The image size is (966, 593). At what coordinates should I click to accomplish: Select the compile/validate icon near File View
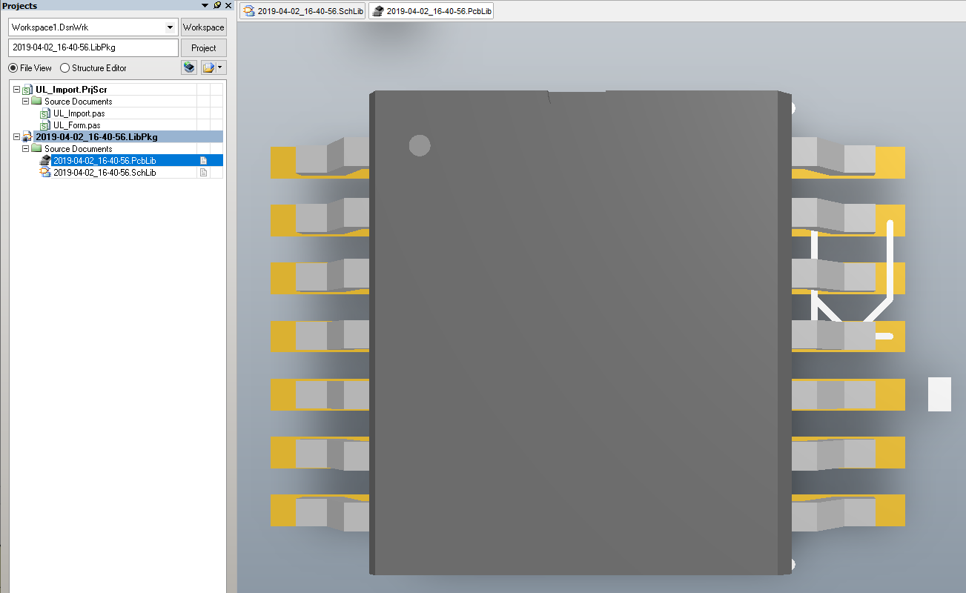pos(189,67)
